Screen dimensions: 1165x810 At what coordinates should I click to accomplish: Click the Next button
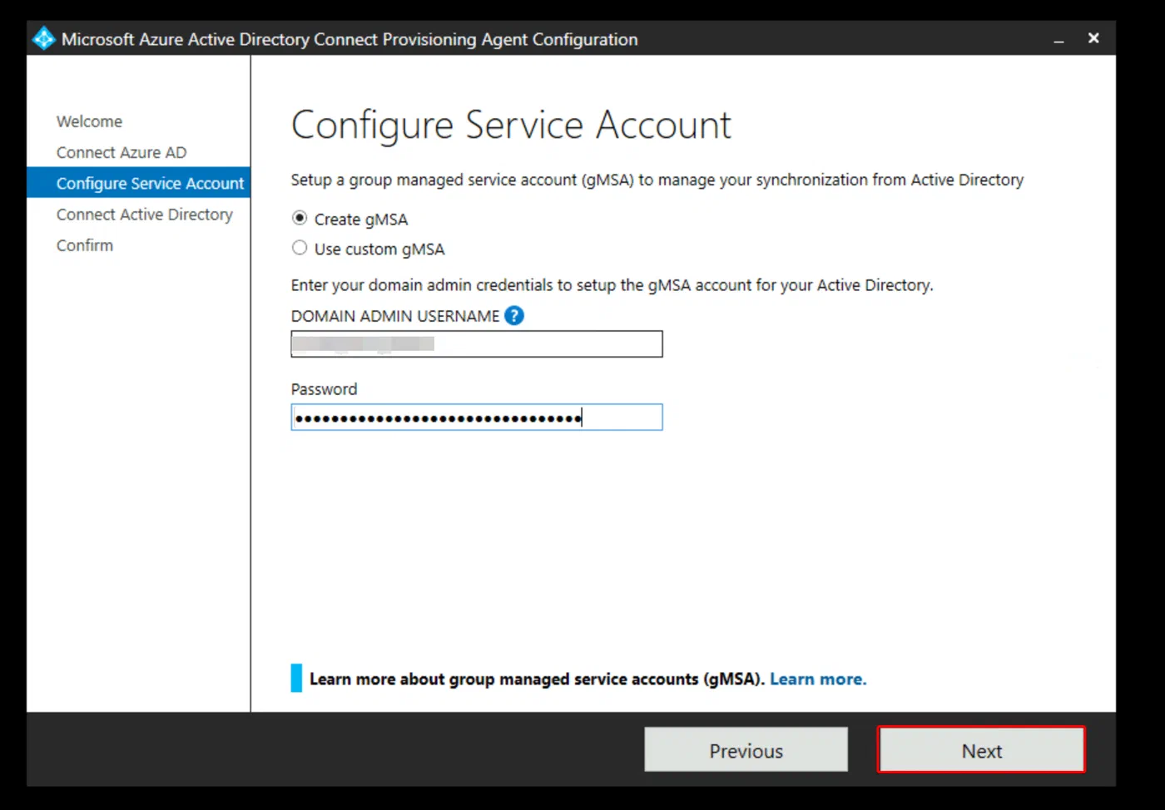pyautogui.click(x=981, y=750)
